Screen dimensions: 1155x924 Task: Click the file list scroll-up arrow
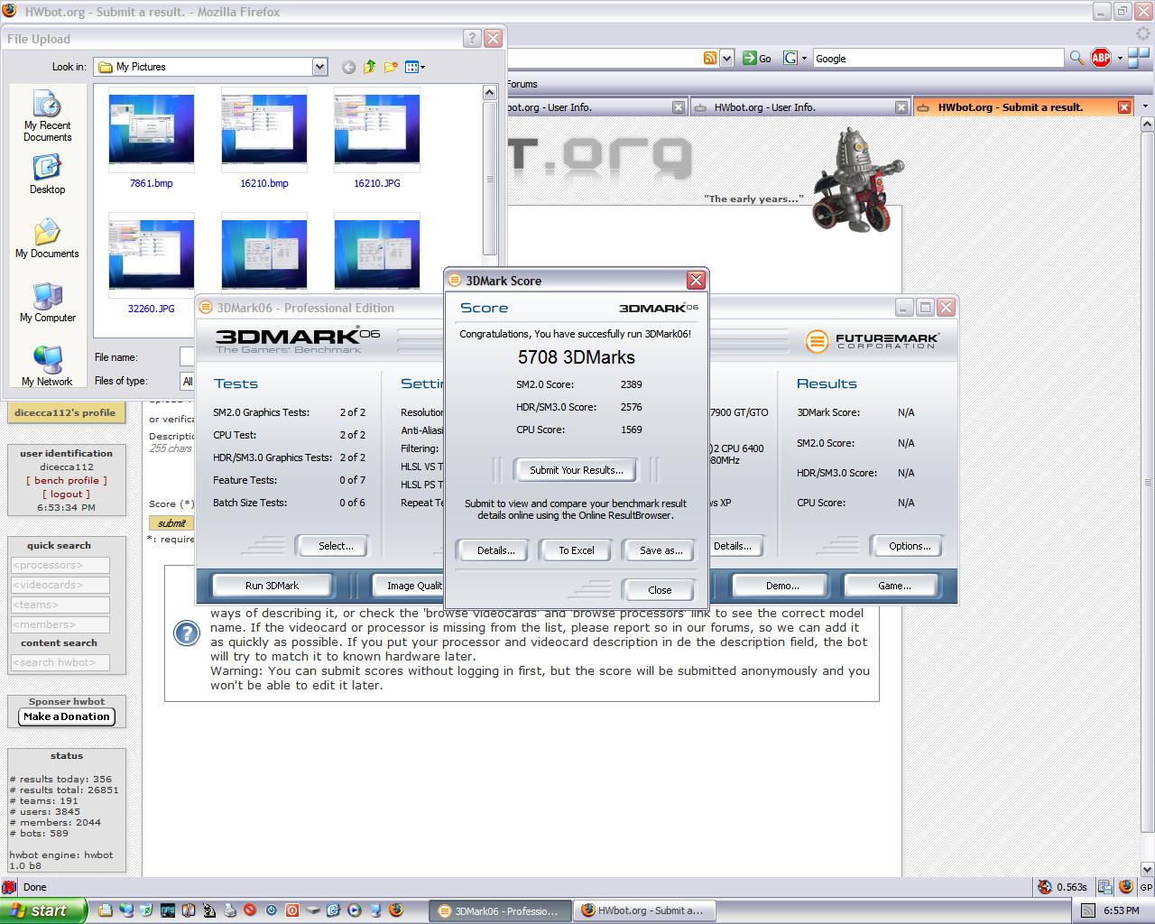click(490, 92)
